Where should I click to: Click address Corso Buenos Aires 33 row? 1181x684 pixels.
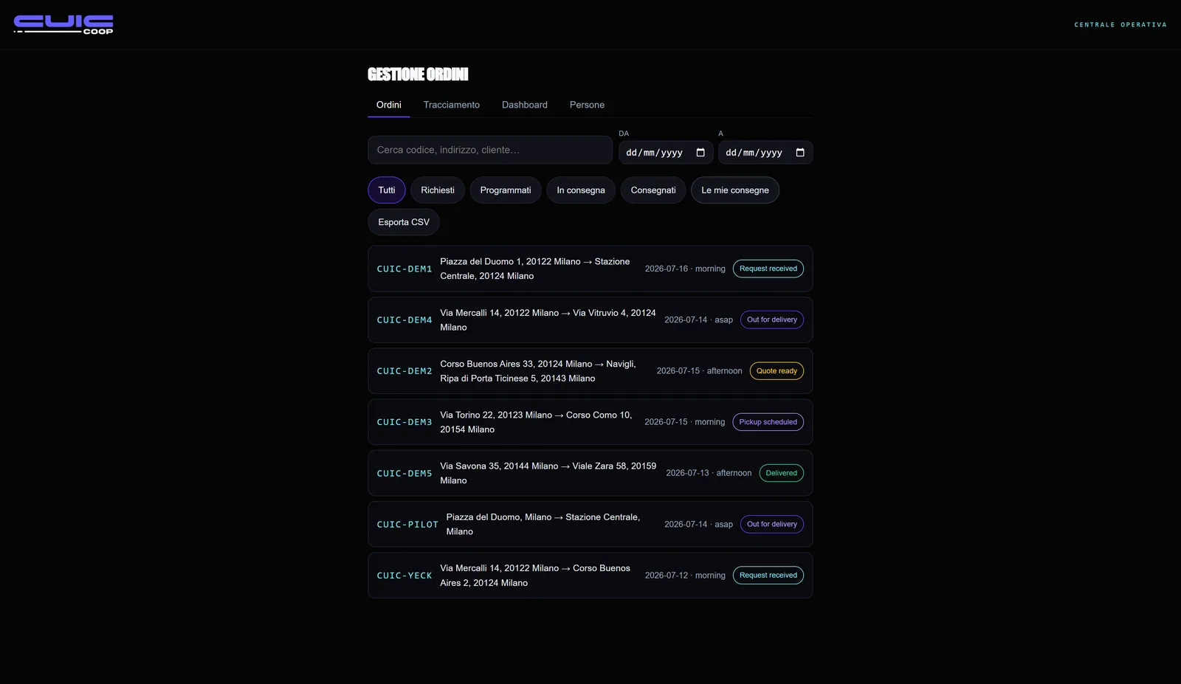point(538,371)
